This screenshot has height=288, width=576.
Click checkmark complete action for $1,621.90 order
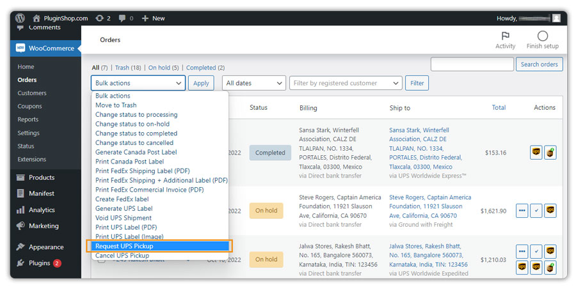[536, 210]
